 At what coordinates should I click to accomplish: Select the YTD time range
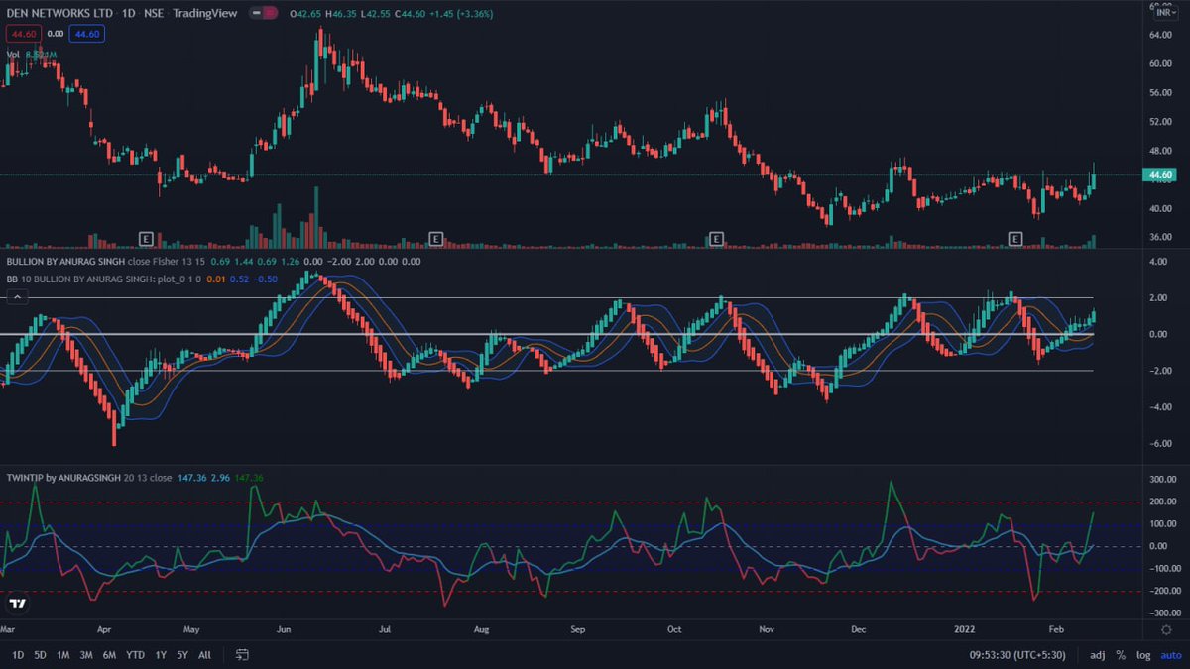click(x=136, y=655)
